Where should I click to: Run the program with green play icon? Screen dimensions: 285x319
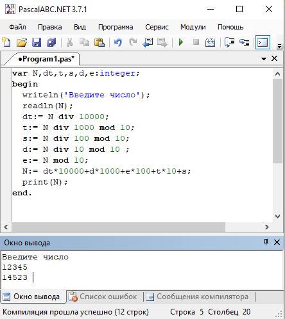point(181,42)
